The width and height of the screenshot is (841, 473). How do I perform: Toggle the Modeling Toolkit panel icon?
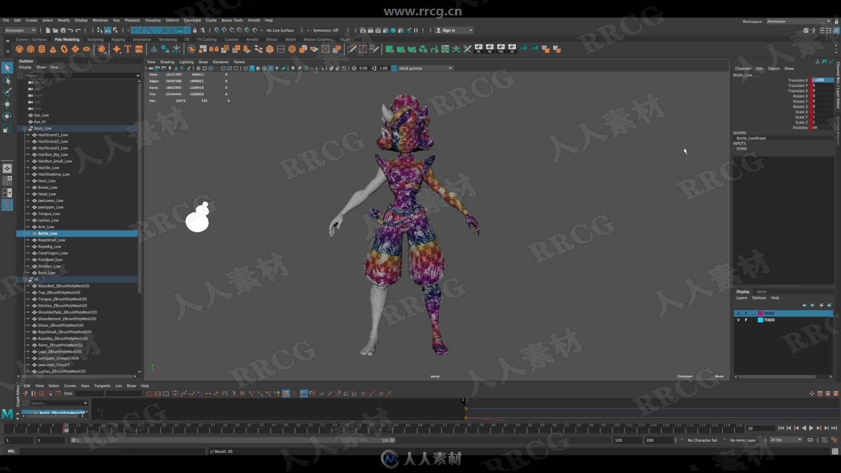click(x=806, y=31)
